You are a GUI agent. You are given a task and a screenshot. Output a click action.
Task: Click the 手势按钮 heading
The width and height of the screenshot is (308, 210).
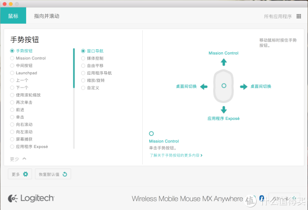tap(25, 39)
